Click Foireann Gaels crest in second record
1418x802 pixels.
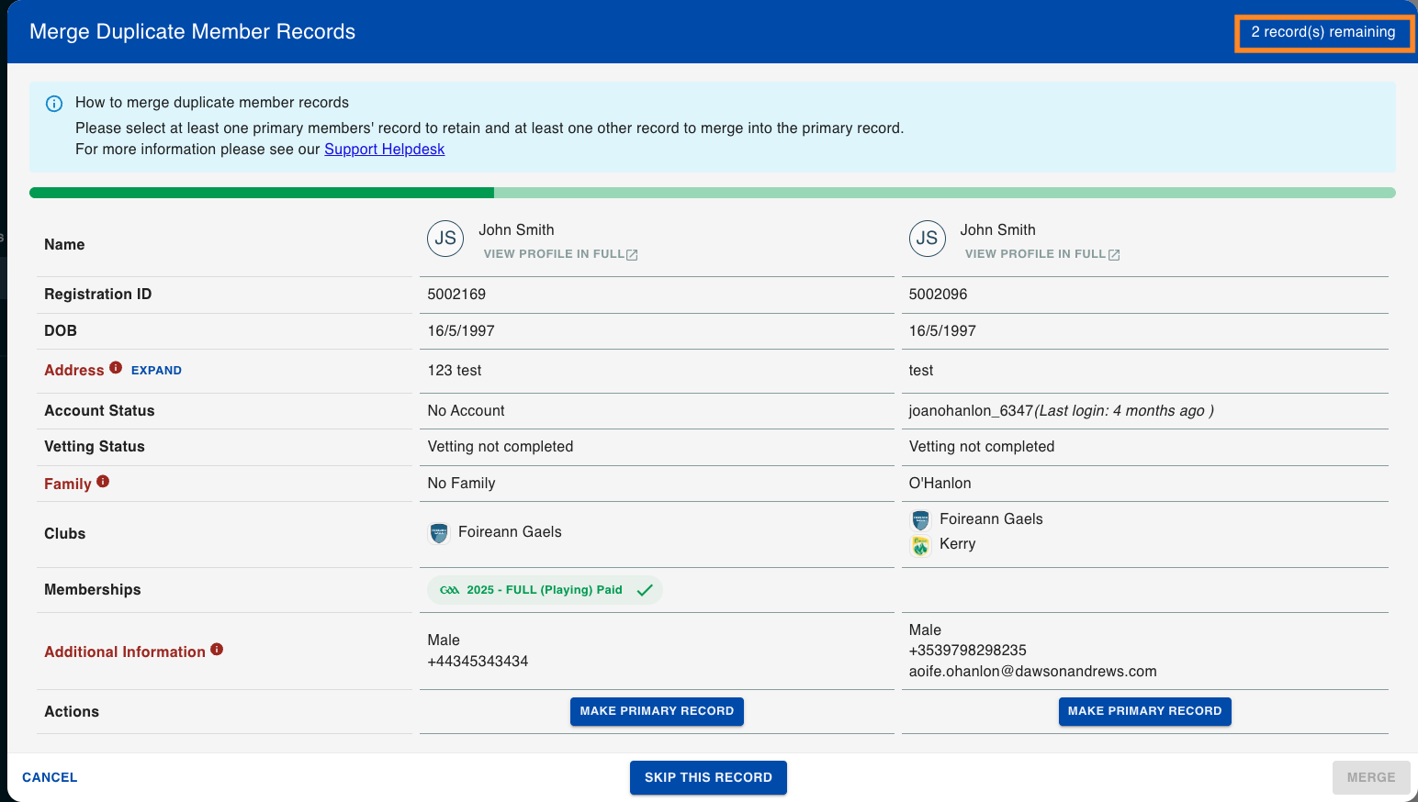pyautogui.click(x=920, y=520)
